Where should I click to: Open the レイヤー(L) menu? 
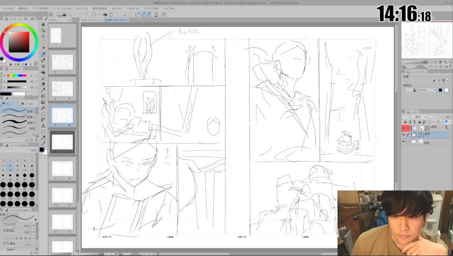(x=81, y=8)
